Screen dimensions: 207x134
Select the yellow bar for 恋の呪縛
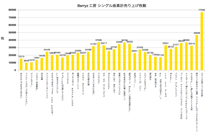coord(42,64)
